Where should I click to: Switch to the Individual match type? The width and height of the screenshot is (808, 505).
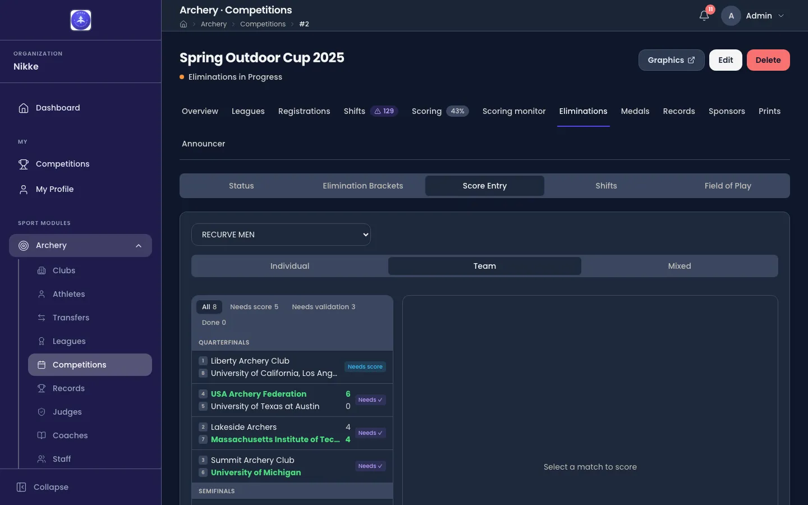coord(290,266)
